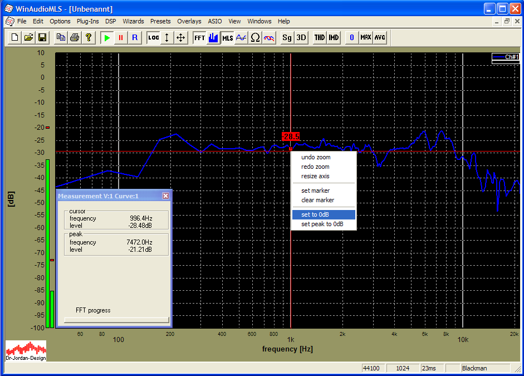Choose 'set marker' from context menu

coord(315,191)
